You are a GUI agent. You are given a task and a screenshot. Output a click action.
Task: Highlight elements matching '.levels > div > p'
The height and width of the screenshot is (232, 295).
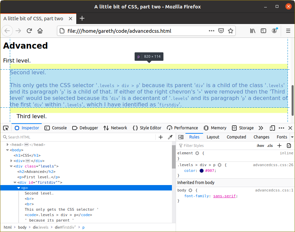pos(219,165)
